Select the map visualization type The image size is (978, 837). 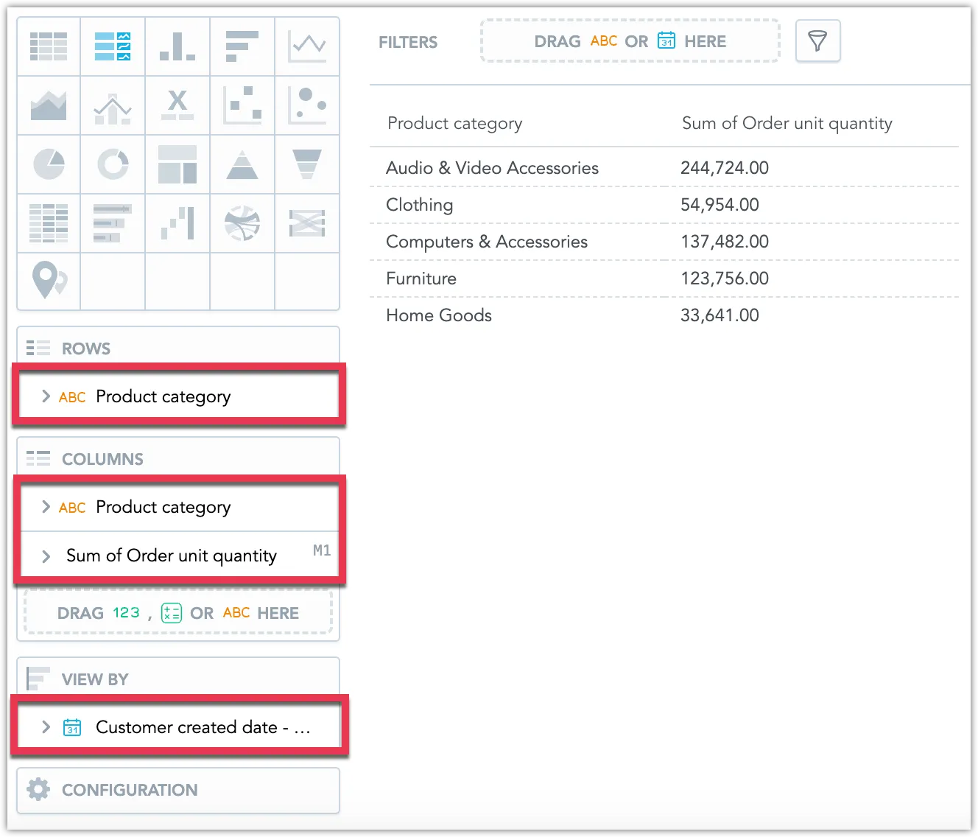click(48, 282)
